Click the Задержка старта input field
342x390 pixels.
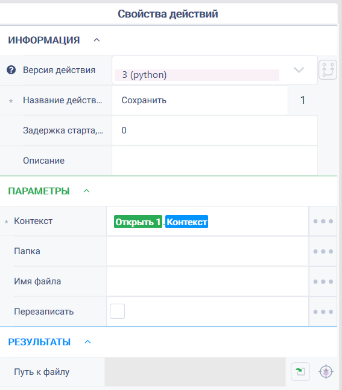click(215, 130)
